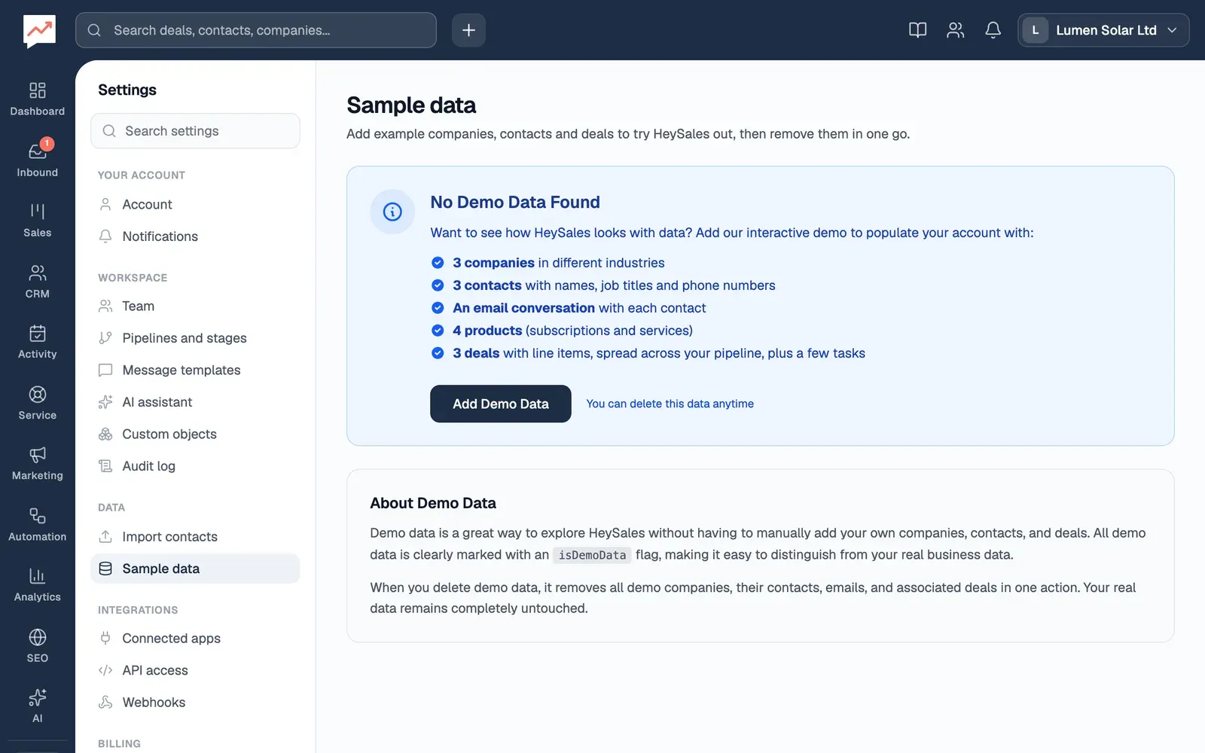Click the info icon in demo banner
Viewport: 1205px width, 753px height.
(x=392, y=212)
